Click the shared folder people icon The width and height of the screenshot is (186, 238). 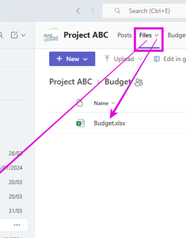[x=138, y=82]
